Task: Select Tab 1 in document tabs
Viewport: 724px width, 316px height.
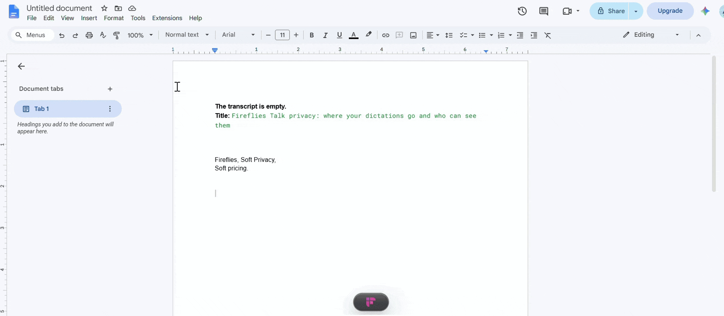Action: 68,109
